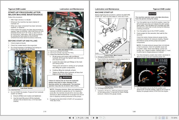
Task: Click the next view icon in the status bar
Action: point(104,118)
